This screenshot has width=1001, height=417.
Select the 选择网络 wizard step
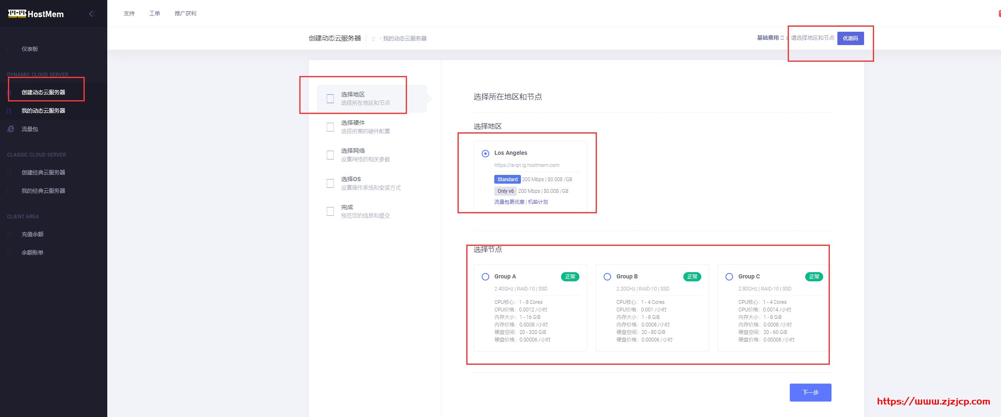(x=372, y=155)
